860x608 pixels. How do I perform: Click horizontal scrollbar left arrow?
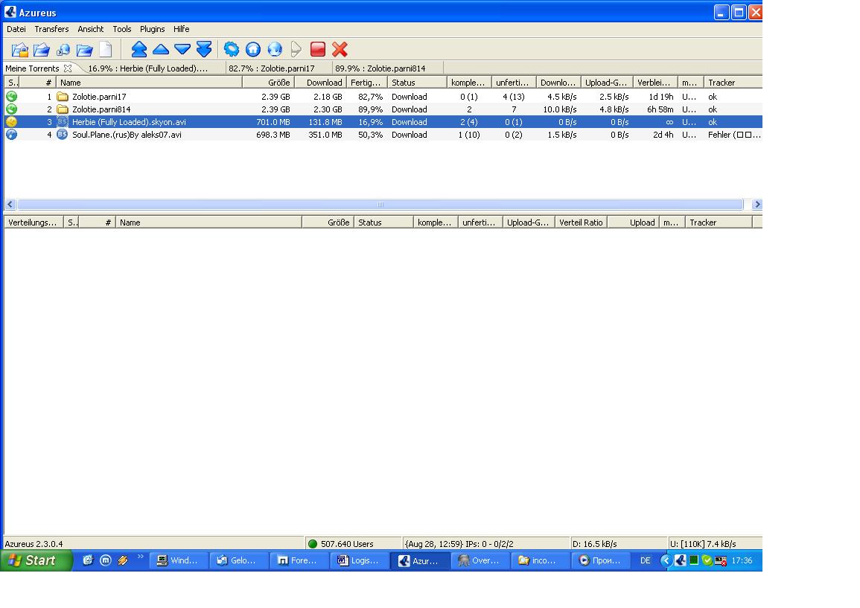(10, 205)
